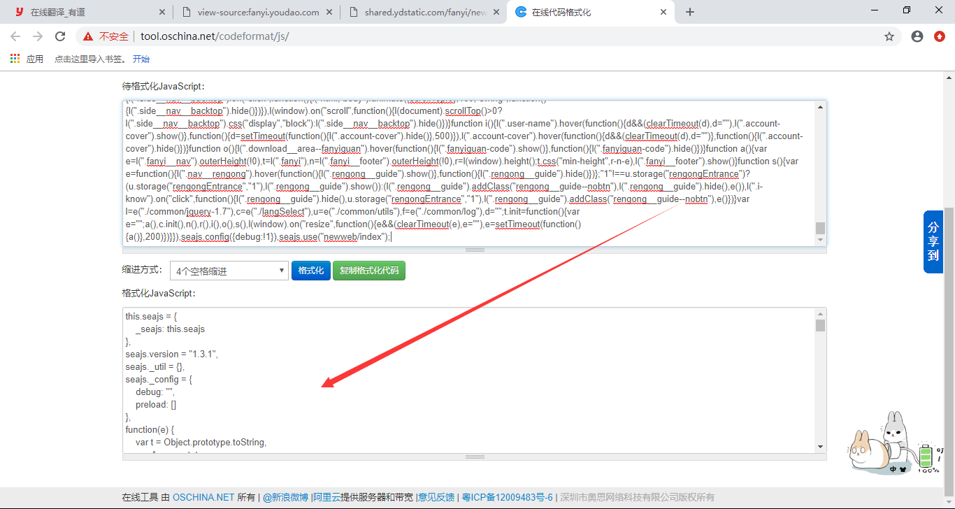The height and width of the screenshot is (509, 955).
Task: Click the address bar URL
Action: [215, 36]
